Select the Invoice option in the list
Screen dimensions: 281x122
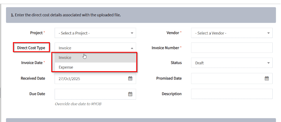point(65,57)
